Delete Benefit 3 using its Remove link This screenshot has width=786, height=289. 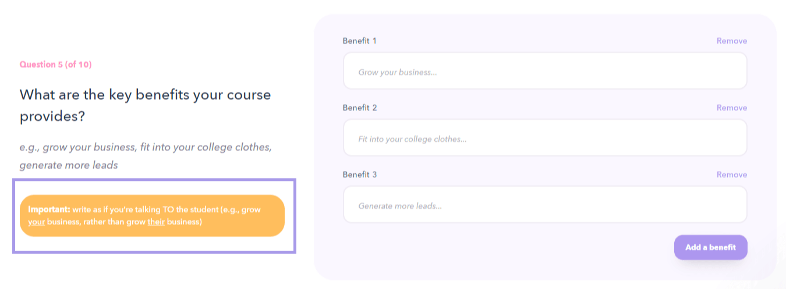(x=732, y=174)
